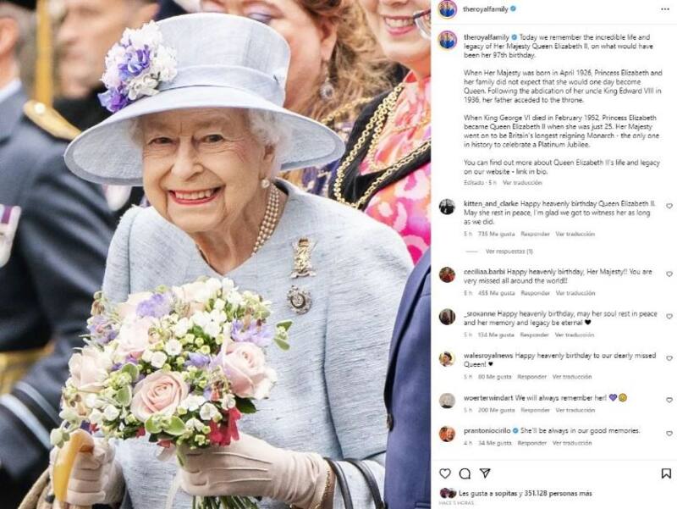Open kitten_and_clarke commenter avatar
The height and width of the screenshot is (509, 677).
click(447, 207)
